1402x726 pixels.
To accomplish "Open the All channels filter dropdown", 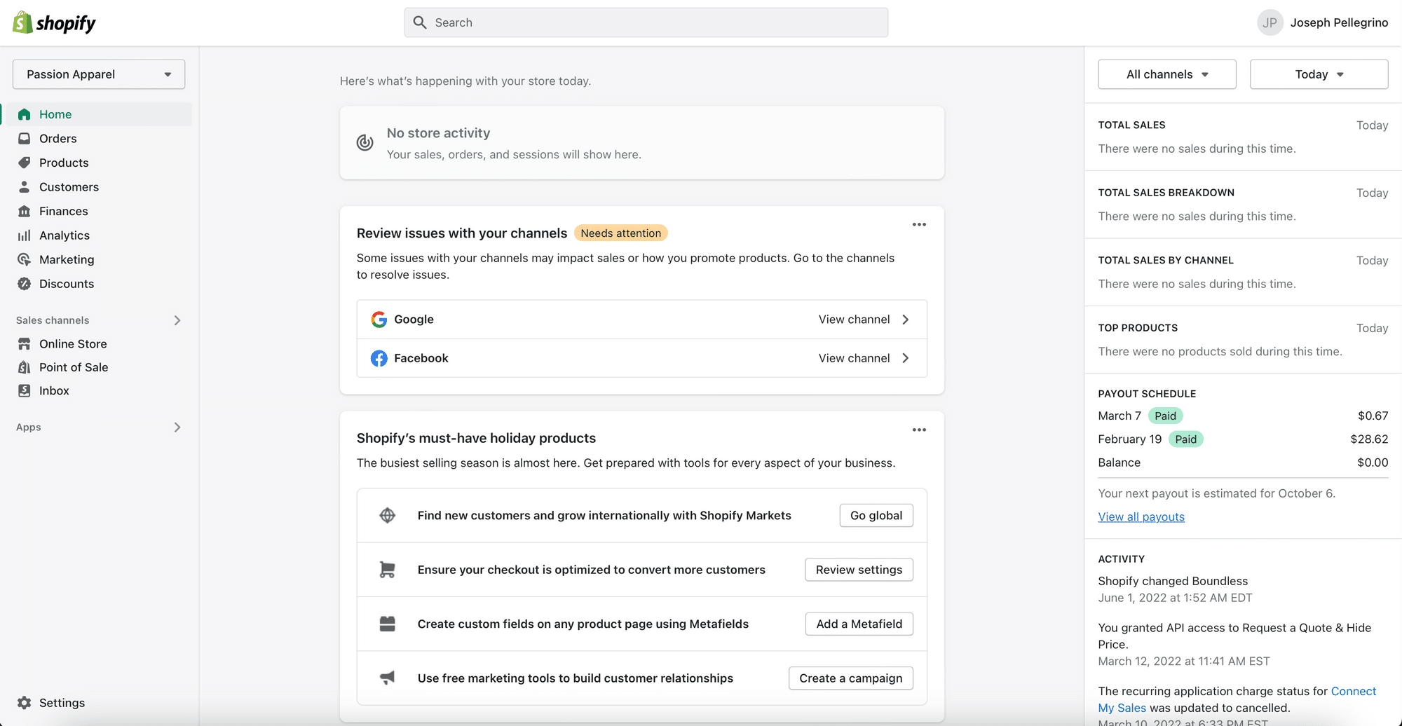I will point(1167,74).
